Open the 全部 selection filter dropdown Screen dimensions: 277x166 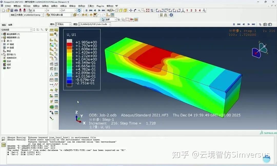115,19
